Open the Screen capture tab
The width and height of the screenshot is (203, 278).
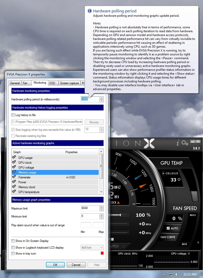(x=69, y=83)
